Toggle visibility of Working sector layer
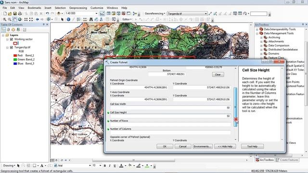 [12, 39]
